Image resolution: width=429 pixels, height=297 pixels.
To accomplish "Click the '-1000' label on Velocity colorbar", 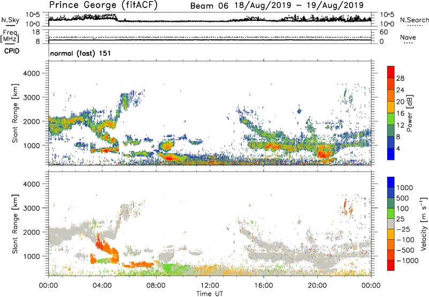I will [x=408, y=261].
